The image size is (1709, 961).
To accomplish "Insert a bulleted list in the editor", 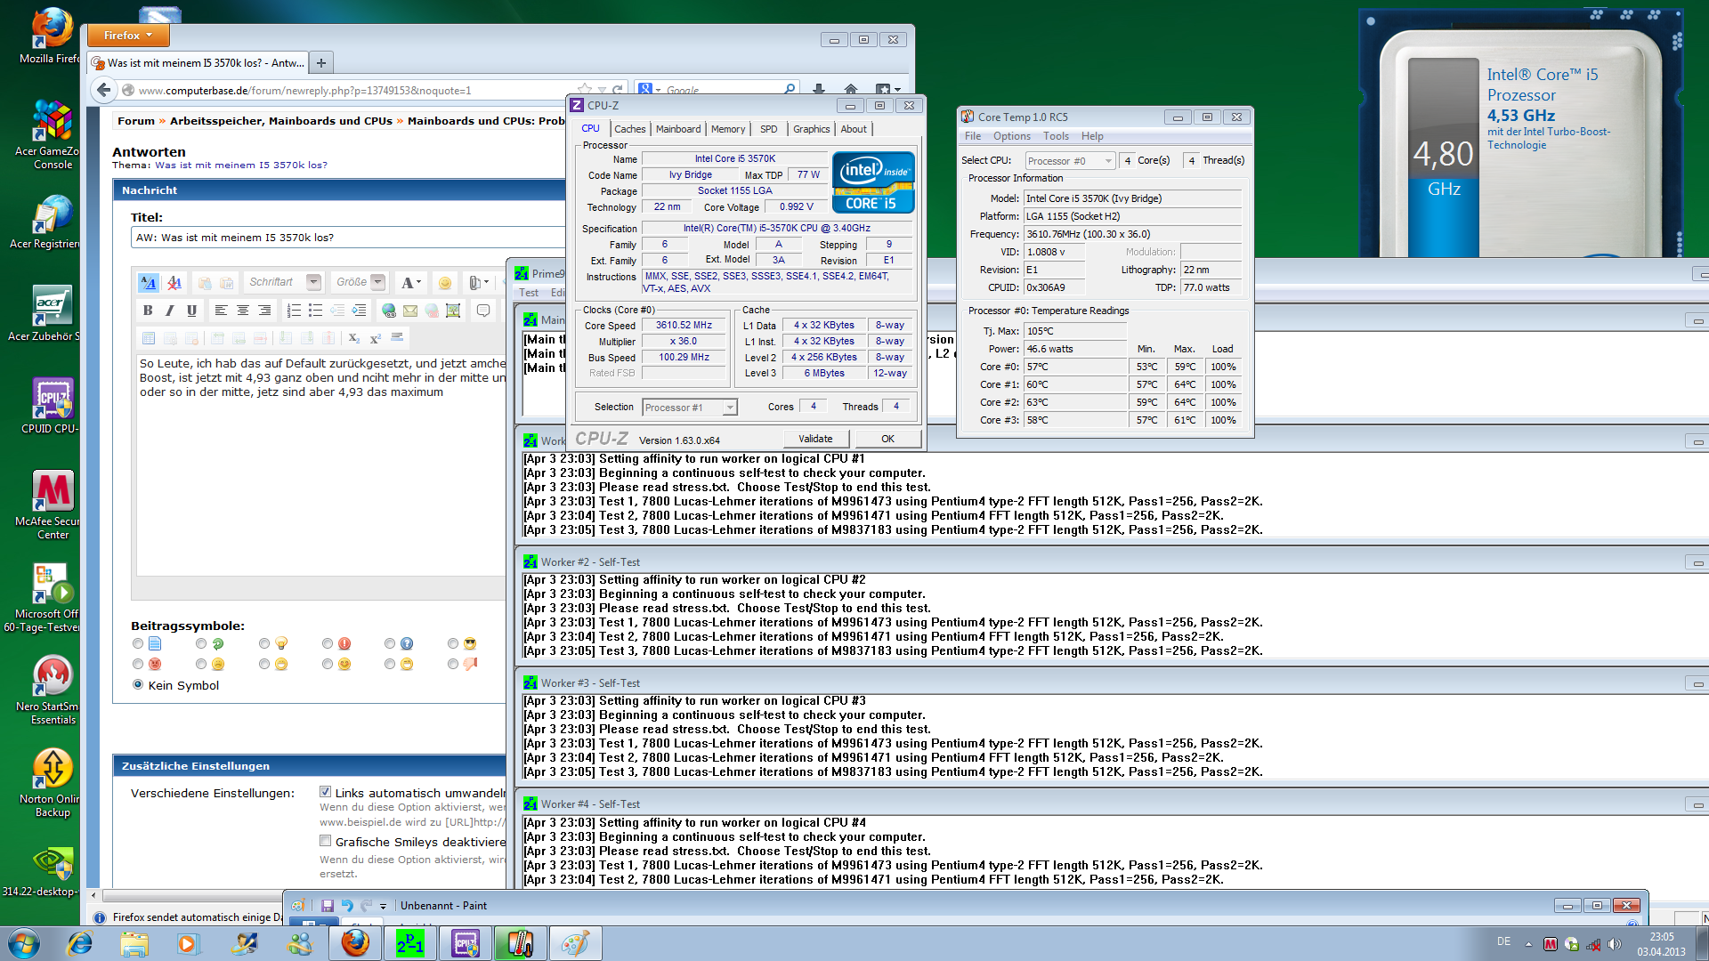I will tap(315, 311).
